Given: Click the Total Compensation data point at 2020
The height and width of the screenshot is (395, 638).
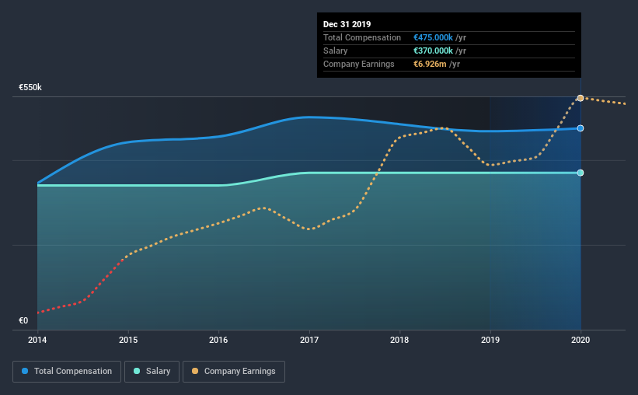Looking at the screenshot, I should [580, 128].
